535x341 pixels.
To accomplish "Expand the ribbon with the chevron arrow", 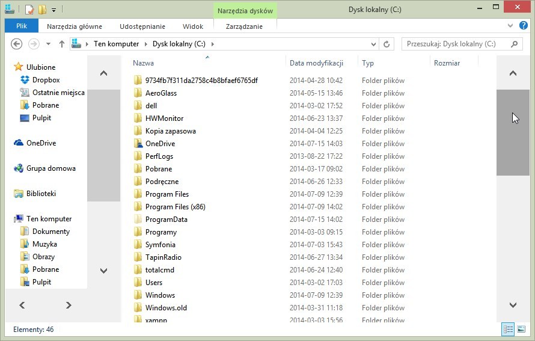I will click(x=510, y=26).
